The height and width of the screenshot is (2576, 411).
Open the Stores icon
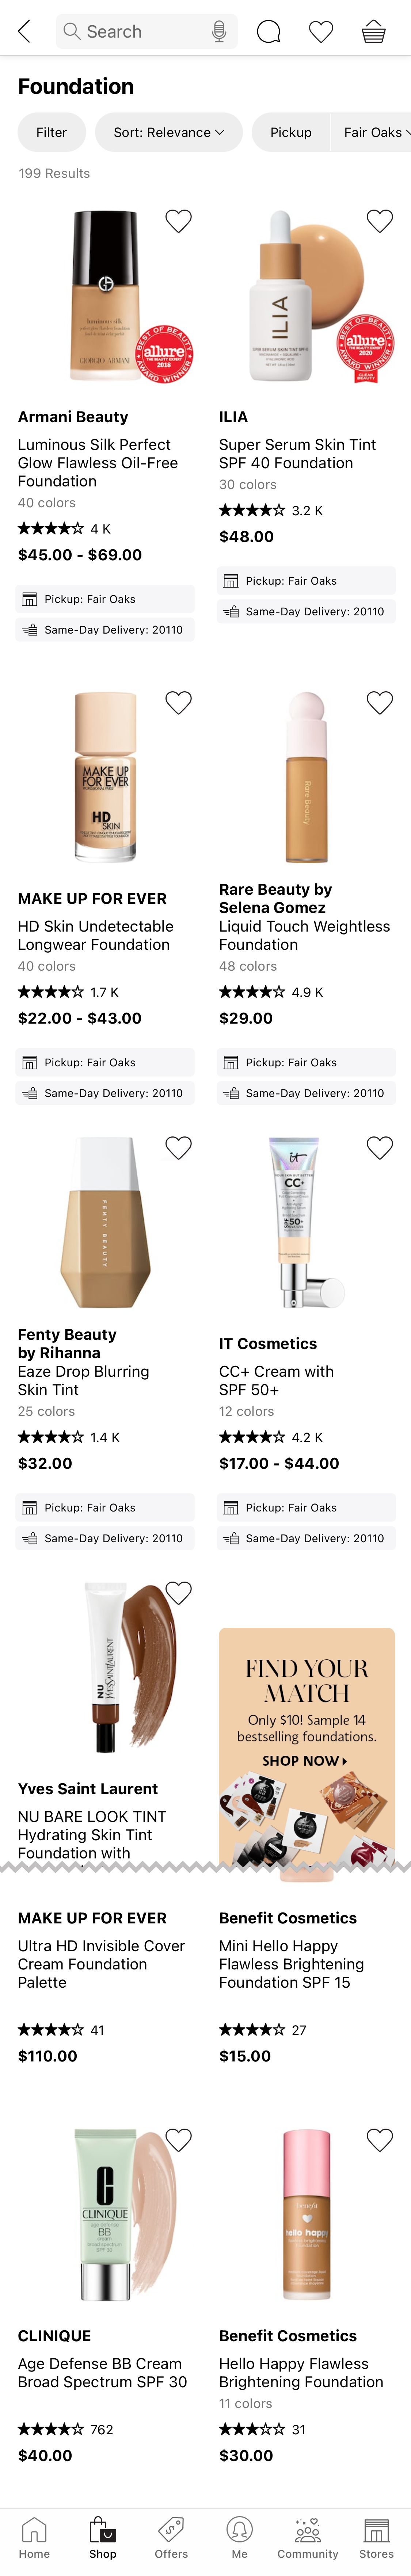point(376,2537)
